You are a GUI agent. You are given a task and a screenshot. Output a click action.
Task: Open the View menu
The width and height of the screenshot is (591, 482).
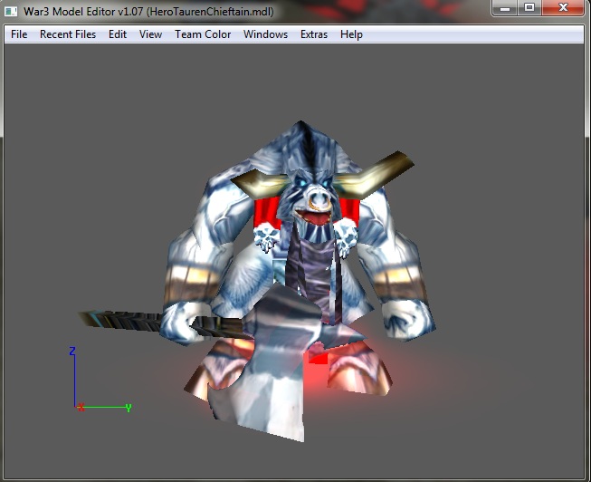(x=150, y=34)
